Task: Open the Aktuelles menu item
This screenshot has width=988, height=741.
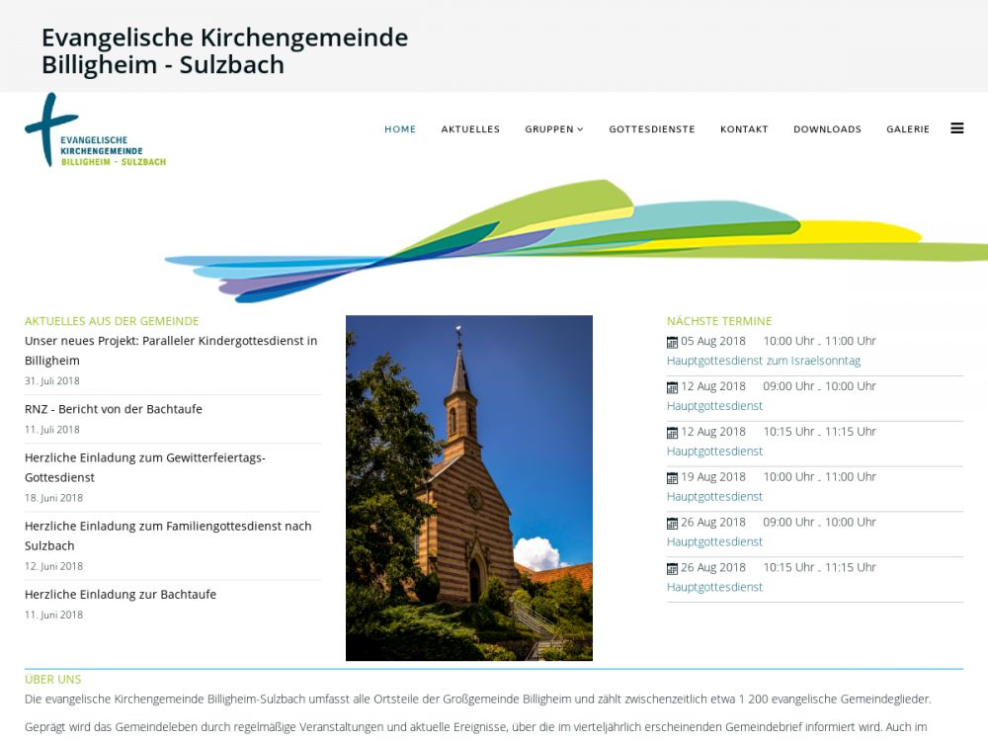Action: click(x=470, y=129)
